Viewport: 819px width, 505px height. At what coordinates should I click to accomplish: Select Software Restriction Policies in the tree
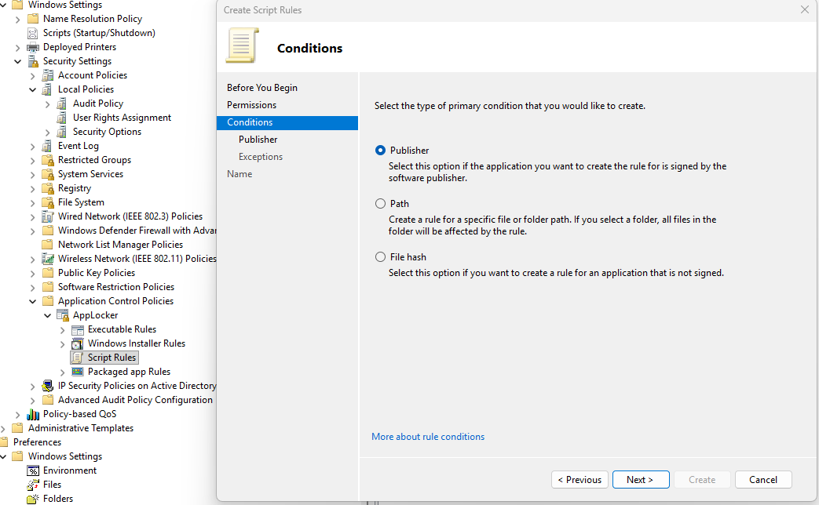116,287
